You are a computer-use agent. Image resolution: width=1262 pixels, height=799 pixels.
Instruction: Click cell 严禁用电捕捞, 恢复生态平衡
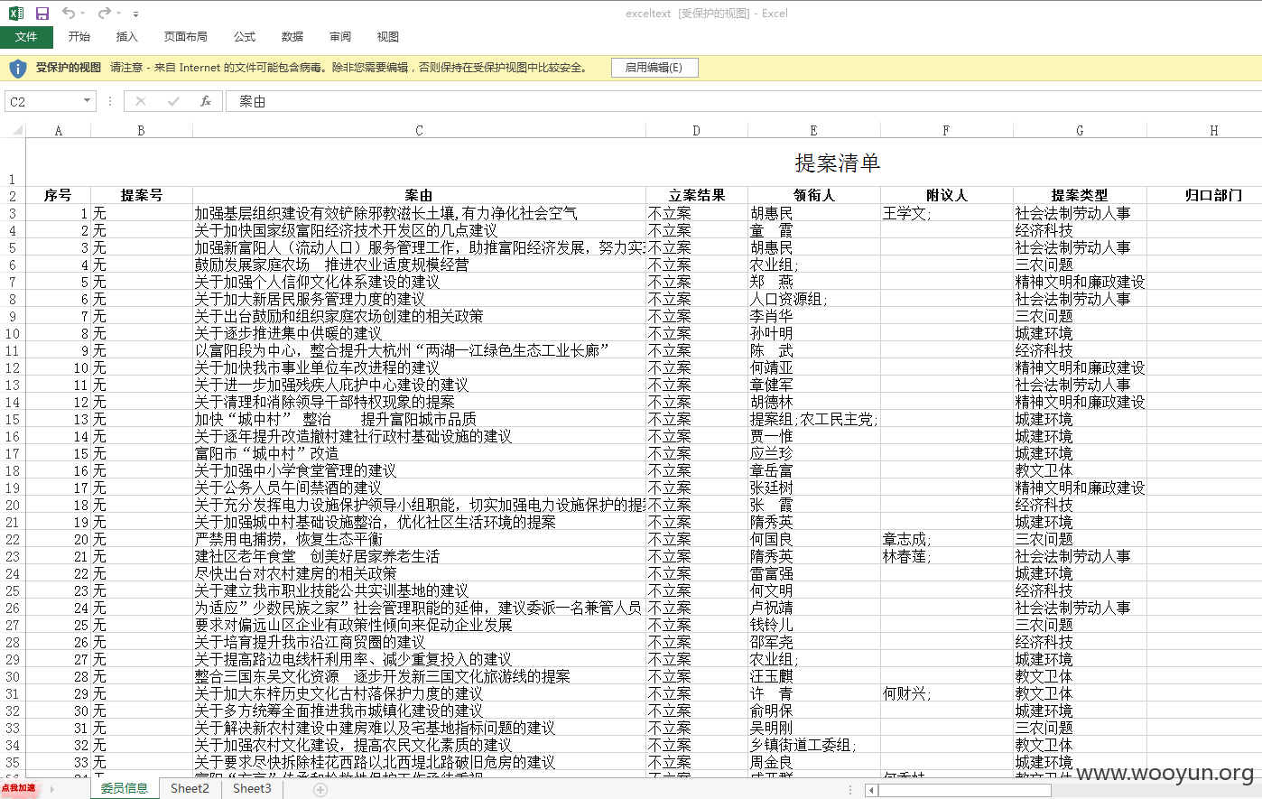pyautogui.click(x=419, y=539)
